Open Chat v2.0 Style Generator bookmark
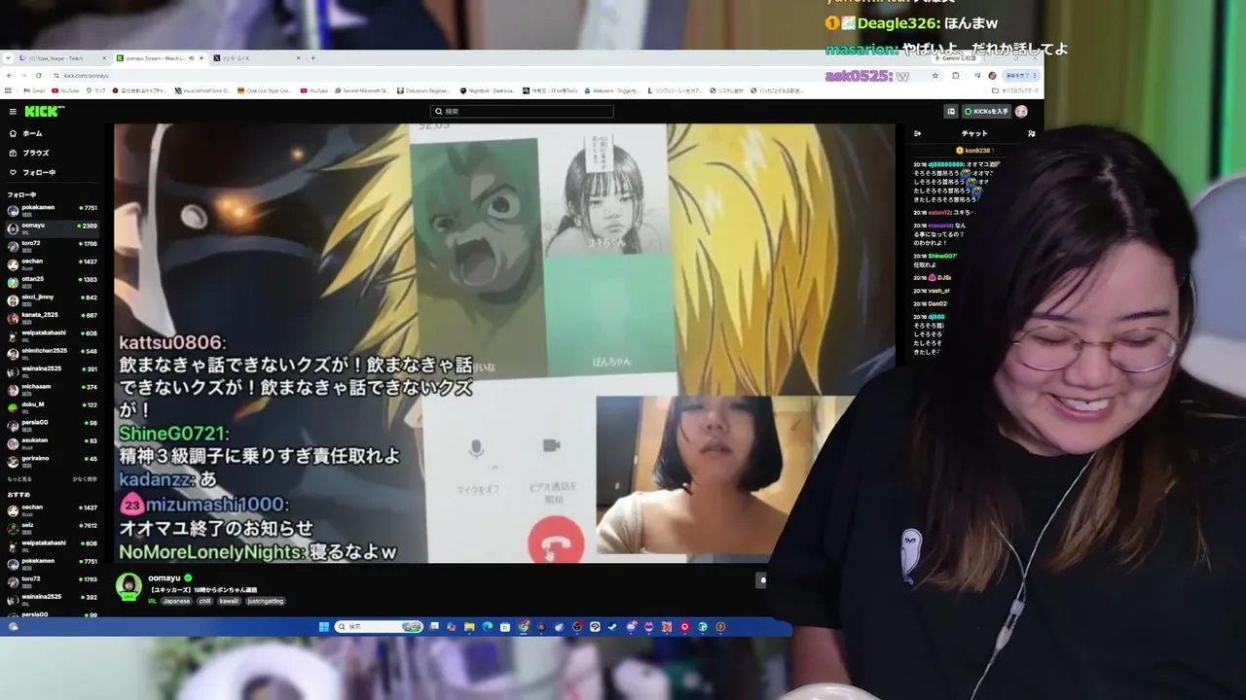 tap(267, 91)
